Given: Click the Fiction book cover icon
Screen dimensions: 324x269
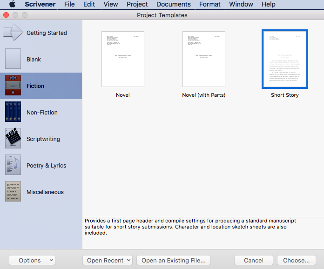Looking at the screenshot, I should [x=13, y=85].
